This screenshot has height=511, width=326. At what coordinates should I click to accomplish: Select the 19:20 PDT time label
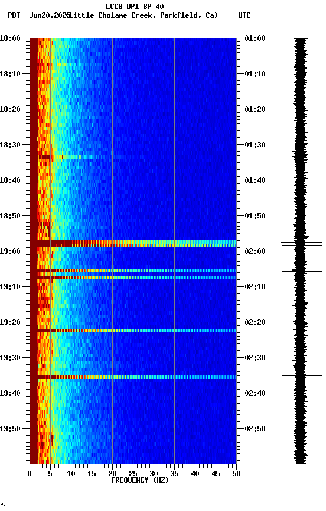coord(10,322)
